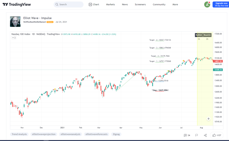Go to the Screeners section

click(140, 5)
